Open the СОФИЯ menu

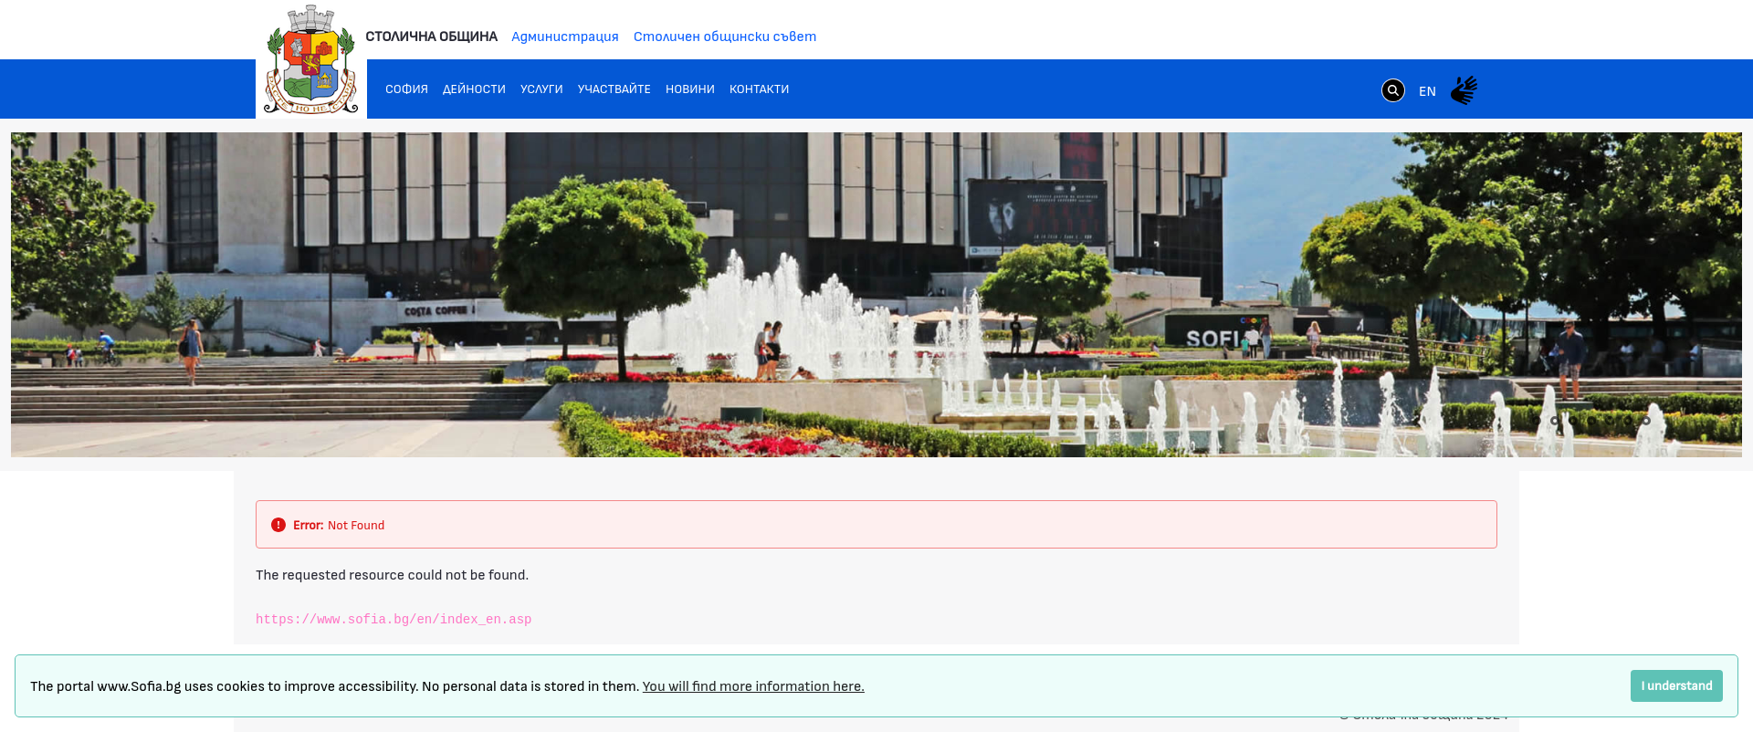[x=406, y=89]
